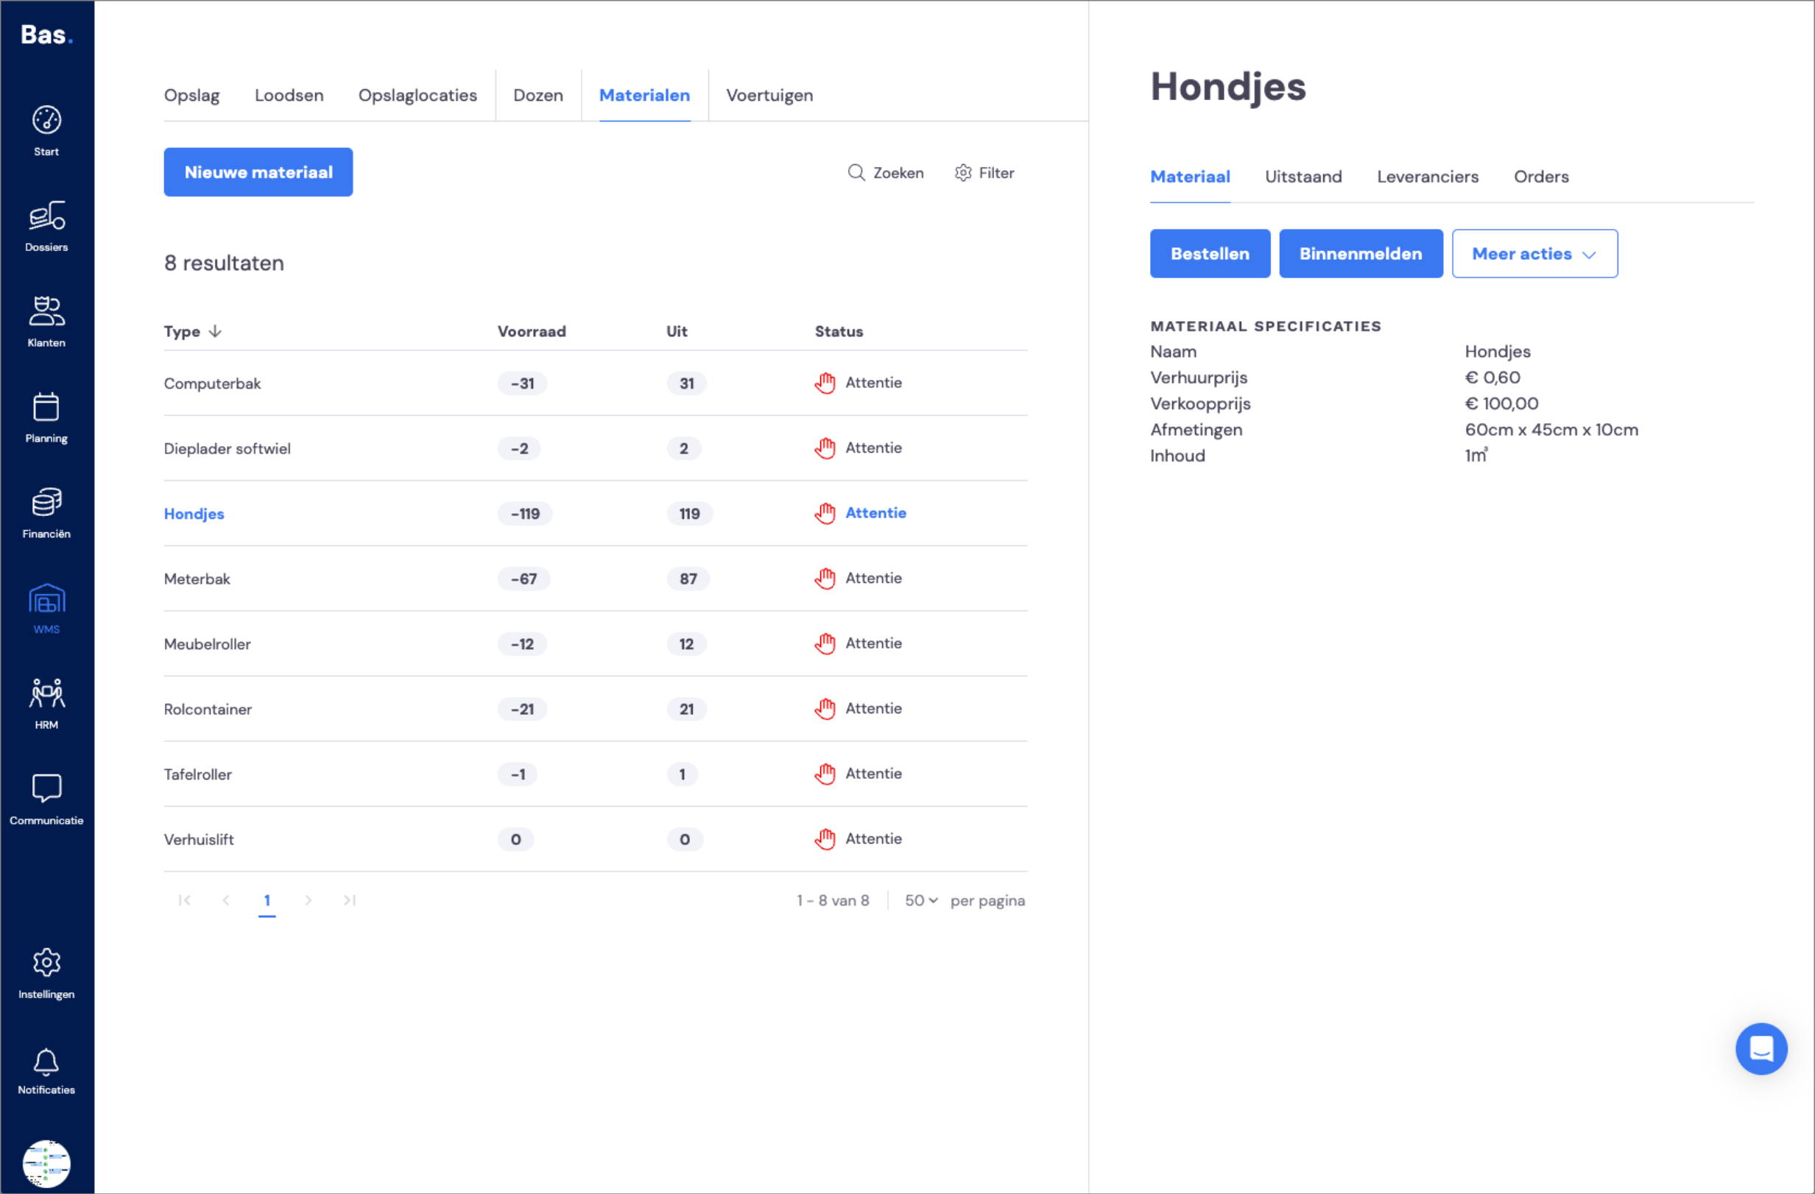
Task: Open the 50 per pagina dropdown
Action: (x=920, y=900)
